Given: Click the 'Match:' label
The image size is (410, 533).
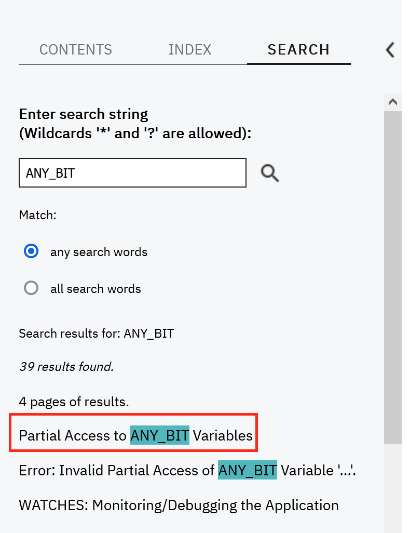Looking at the screenshot, I should pyautogui.click(x=38, y=215).
